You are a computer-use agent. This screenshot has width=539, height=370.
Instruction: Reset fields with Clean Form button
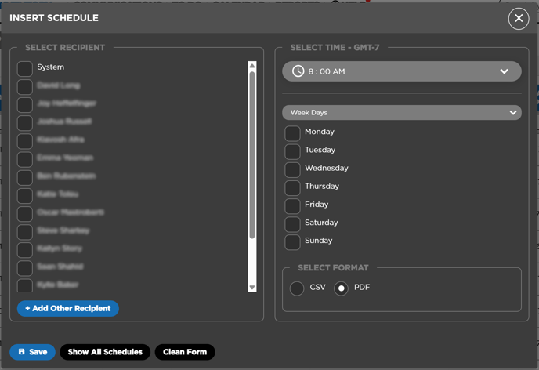(x=185, y=352)
